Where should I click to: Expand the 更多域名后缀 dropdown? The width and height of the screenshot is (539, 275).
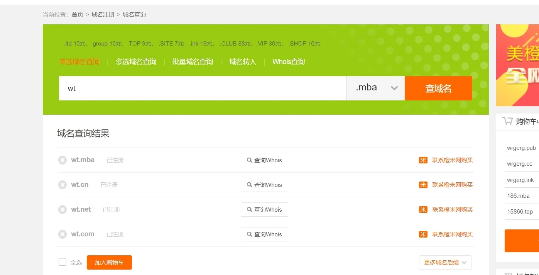[x=445, y=262]
